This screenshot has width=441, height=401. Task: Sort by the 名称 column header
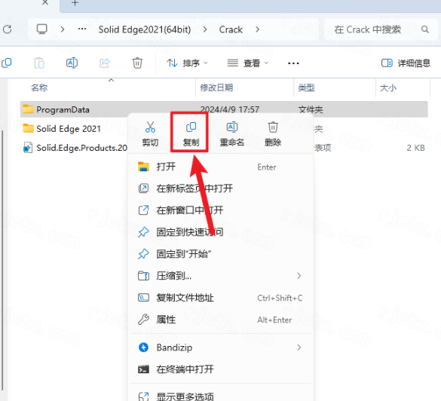(x=39, y=87)
